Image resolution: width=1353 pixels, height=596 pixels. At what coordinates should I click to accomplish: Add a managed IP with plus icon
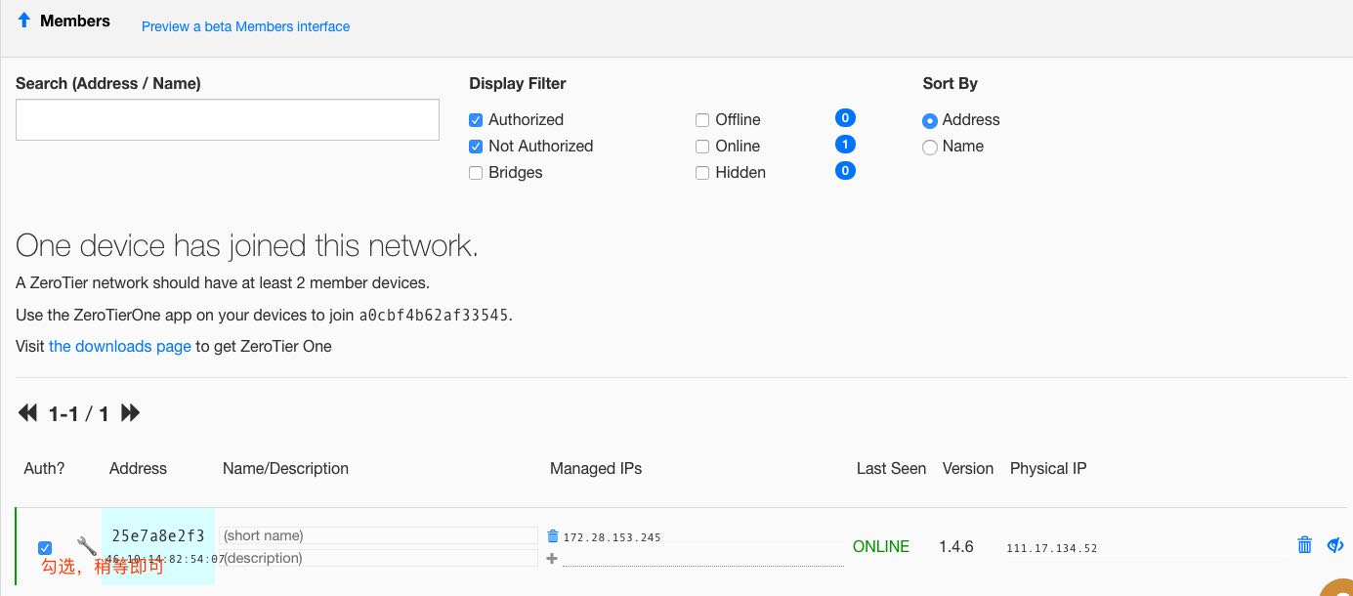pyautogui.click(x=552, y=558)
